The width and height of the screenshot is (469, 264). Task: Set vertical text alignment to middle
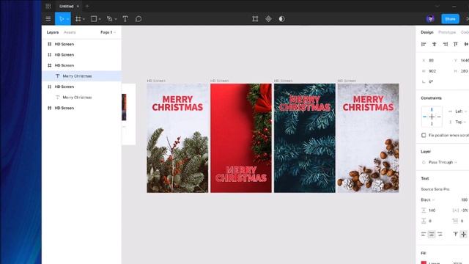463,234
